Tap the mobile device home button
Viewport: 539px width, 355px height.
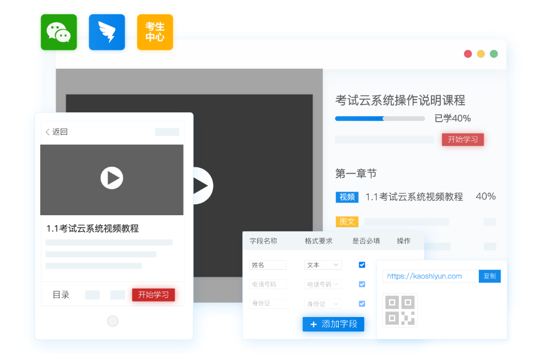[113, 321]
